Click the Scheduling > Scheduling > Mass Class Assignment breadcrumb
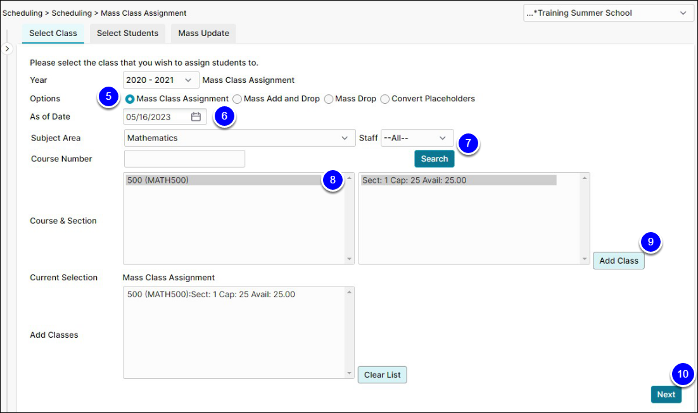The height and width of the screenshot is (413, 698). [94, 13]
